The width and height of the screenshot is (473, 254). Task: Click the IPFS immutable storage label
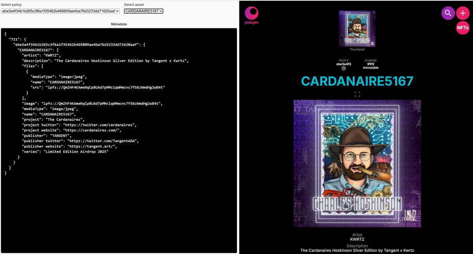pos(371,66)
